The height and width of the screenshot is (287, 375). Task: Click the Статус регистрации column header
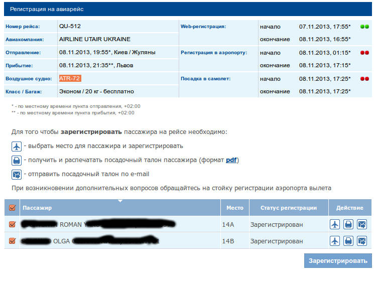(x=288, y=208)
